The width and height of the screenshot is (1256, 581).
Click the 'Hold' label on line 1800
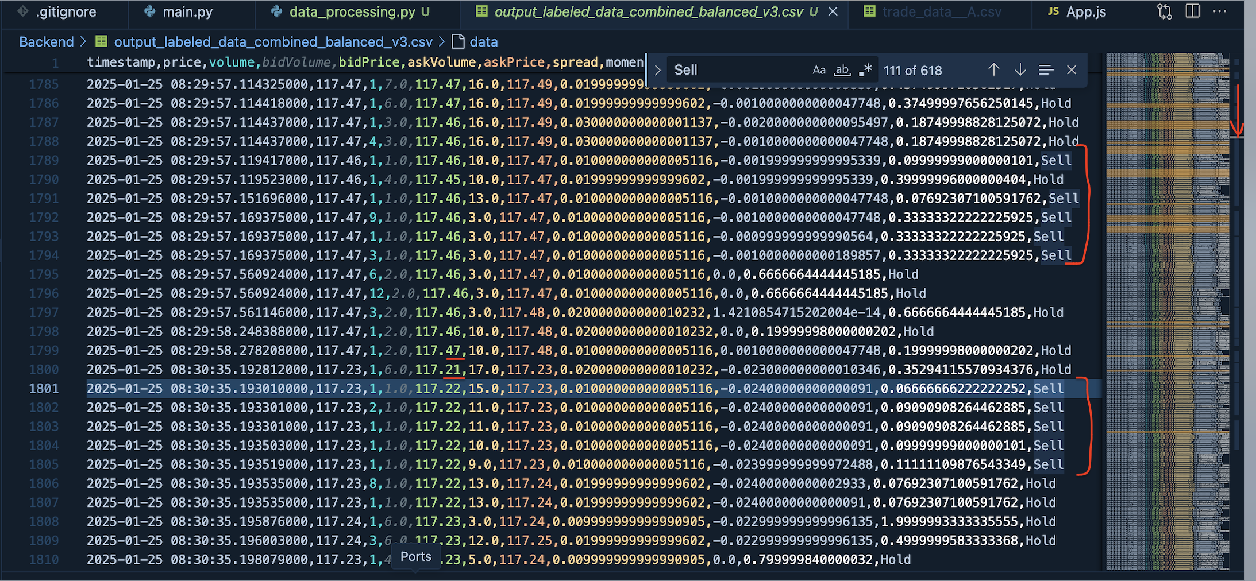1056,370
